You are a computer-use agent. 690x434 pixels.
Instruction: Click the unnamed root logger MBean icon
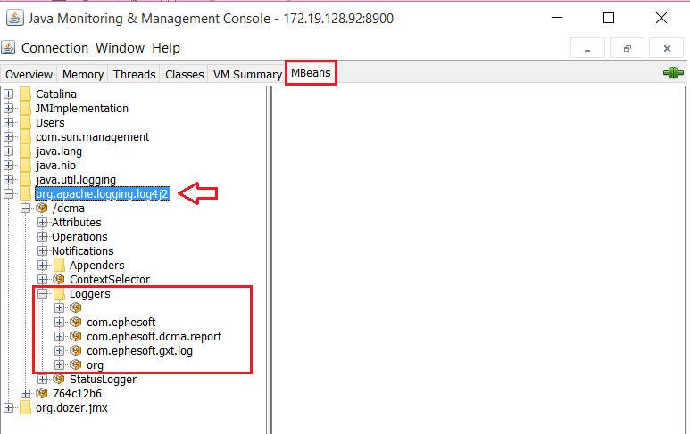click(76, 307)
